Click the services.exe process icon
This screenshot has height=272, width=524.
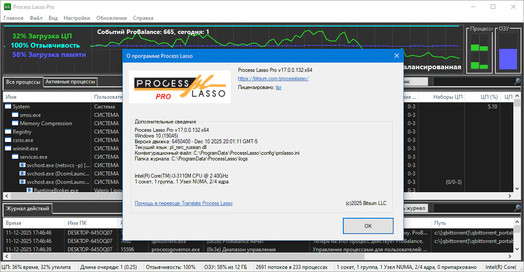click(15, 157)
